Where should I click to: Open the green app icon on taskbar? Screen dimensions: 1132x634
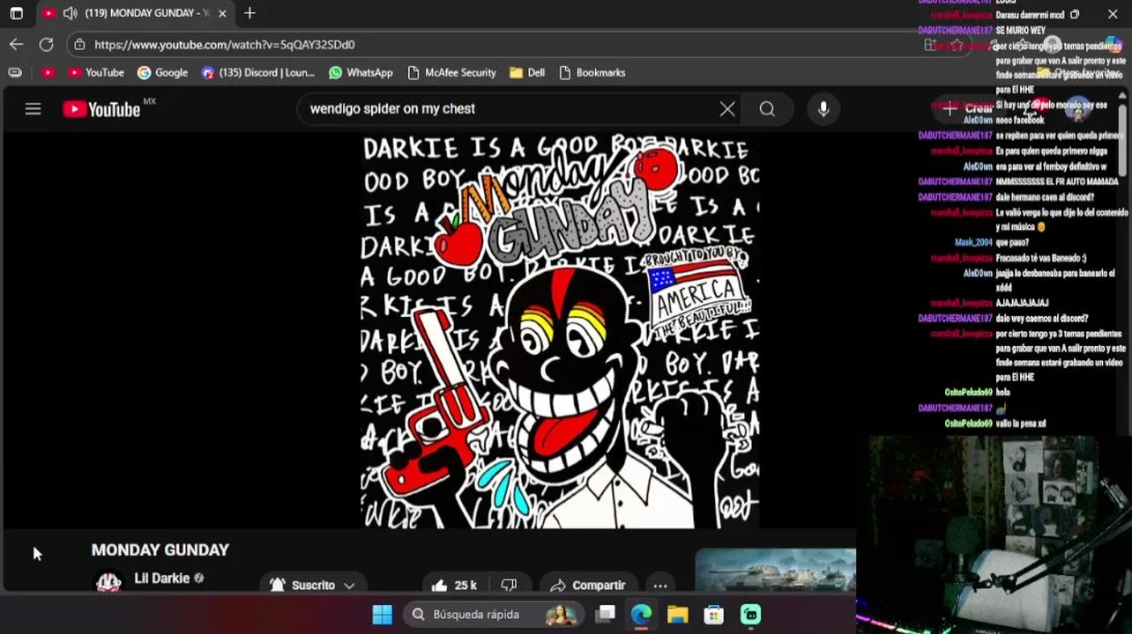tap(750, 615)
